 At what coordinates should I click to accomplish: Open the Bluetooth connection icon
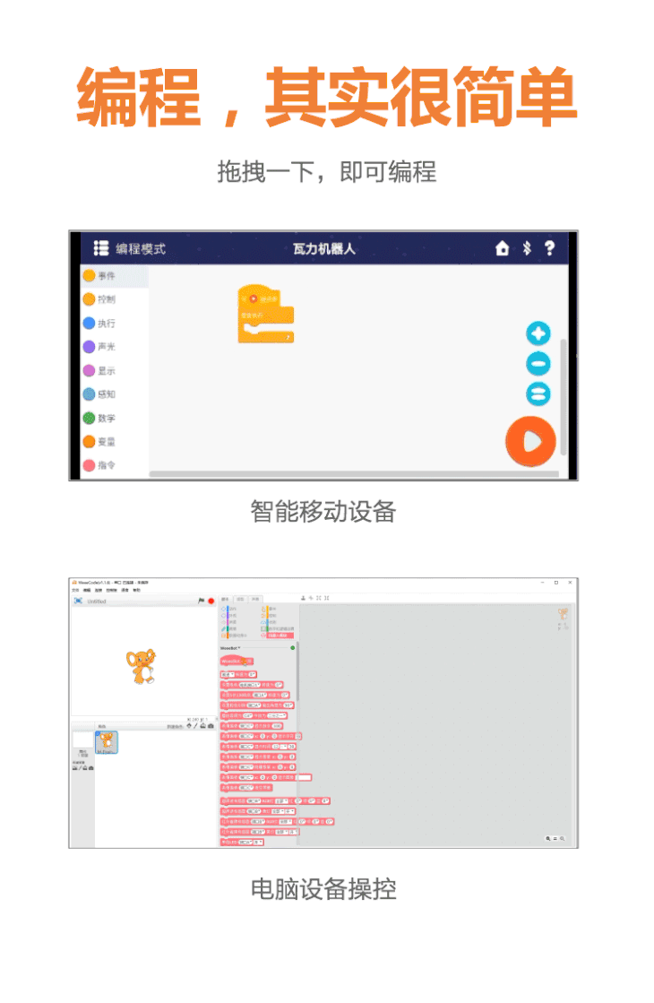(527, 248)
